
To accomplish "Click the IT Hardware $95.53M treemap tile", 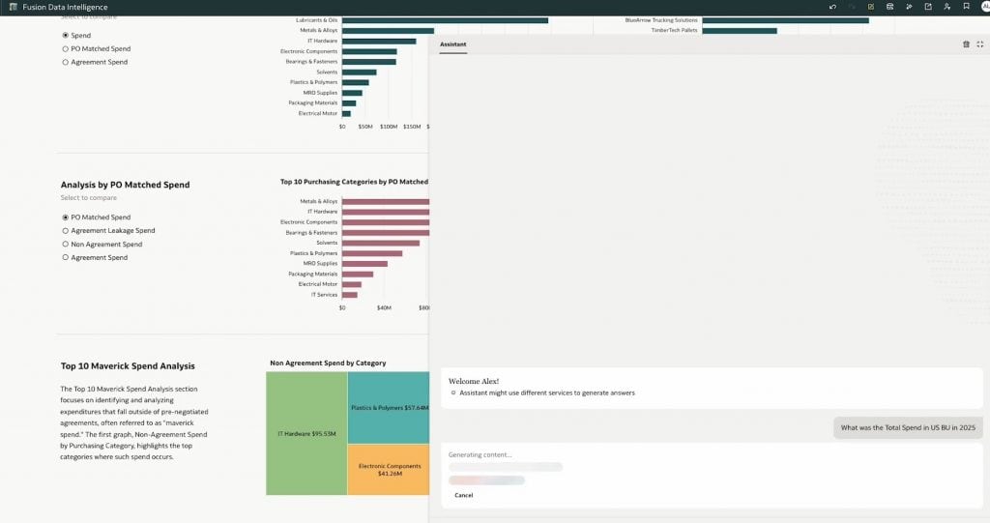I will click(x=306, y=433).
